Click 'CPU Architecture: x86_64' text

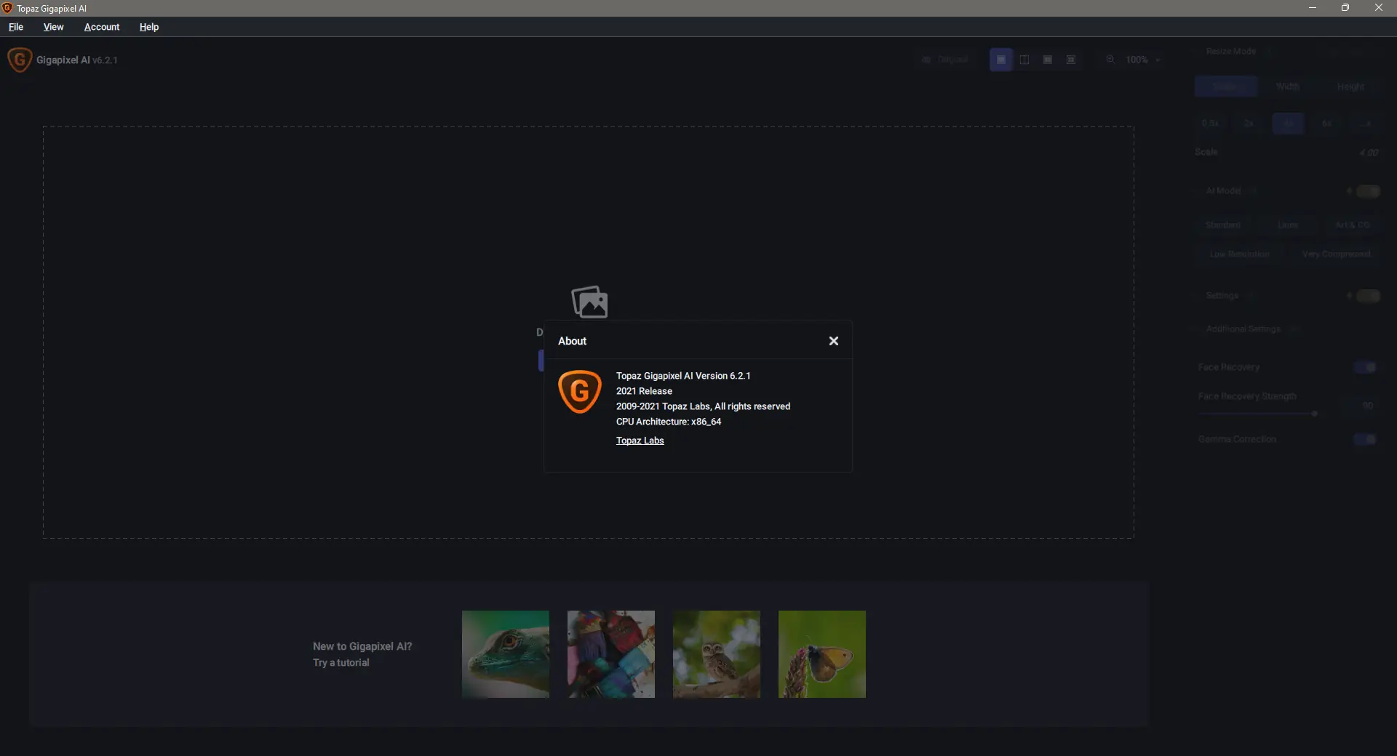coord(669,422)
